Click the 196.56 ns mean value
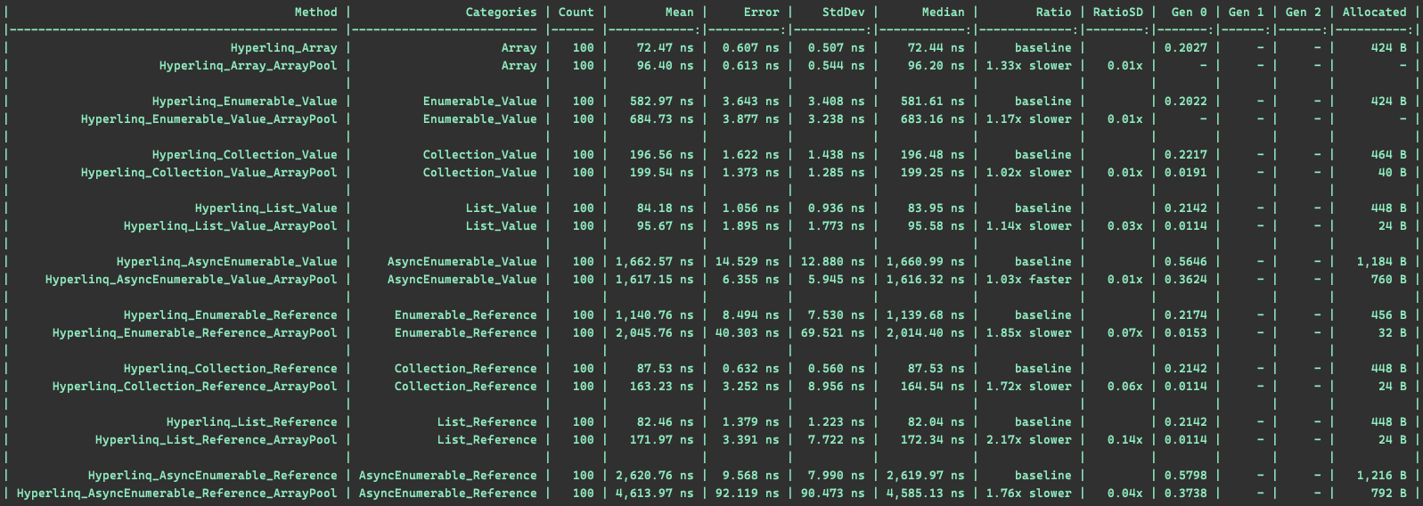The width and height of the screenshot is (1423, 506). 662,155
